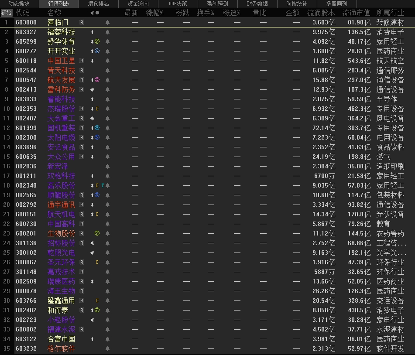Open the 动态板块 tab
415x355 pixels.
19,3
